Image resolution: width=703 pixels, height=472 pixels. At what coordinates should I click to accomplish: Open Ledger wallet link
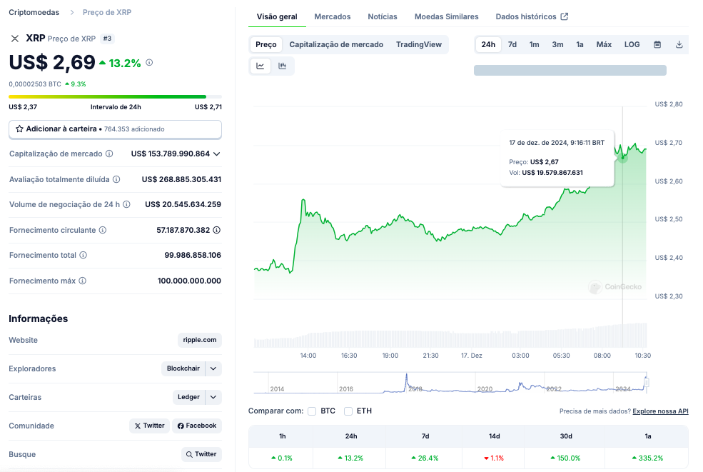point(188,397)
